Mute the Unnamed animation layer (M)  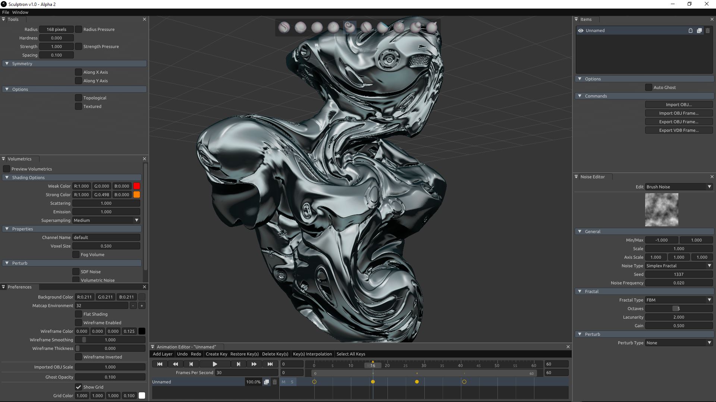[x=283, y=382]
